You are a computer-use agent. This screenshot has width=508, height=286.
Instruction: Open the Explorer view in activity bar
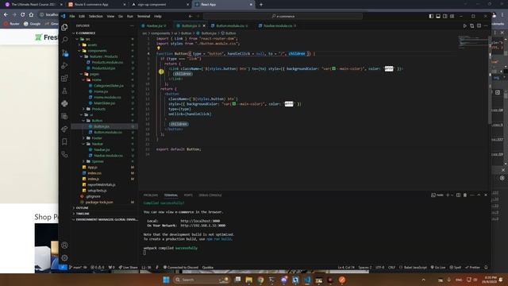[x=64, y=27]
